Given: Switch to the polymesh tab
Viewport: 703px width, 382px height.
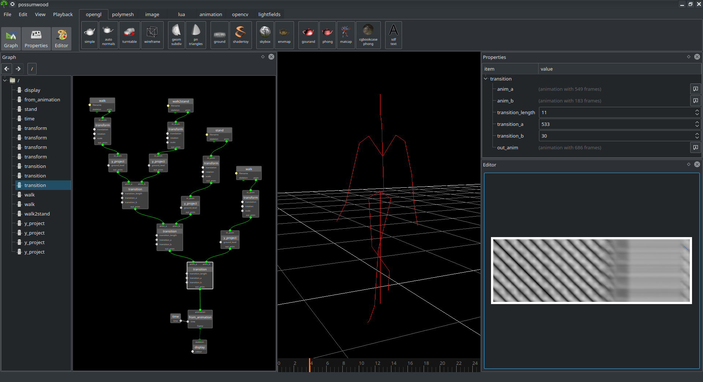Looking at the screenshot, I should tap(123, 14).
